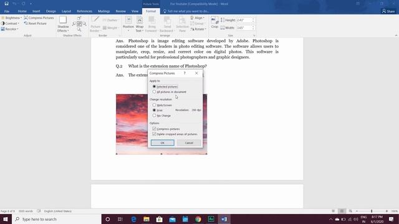Choose No Change resolution option

coord(154,116)
